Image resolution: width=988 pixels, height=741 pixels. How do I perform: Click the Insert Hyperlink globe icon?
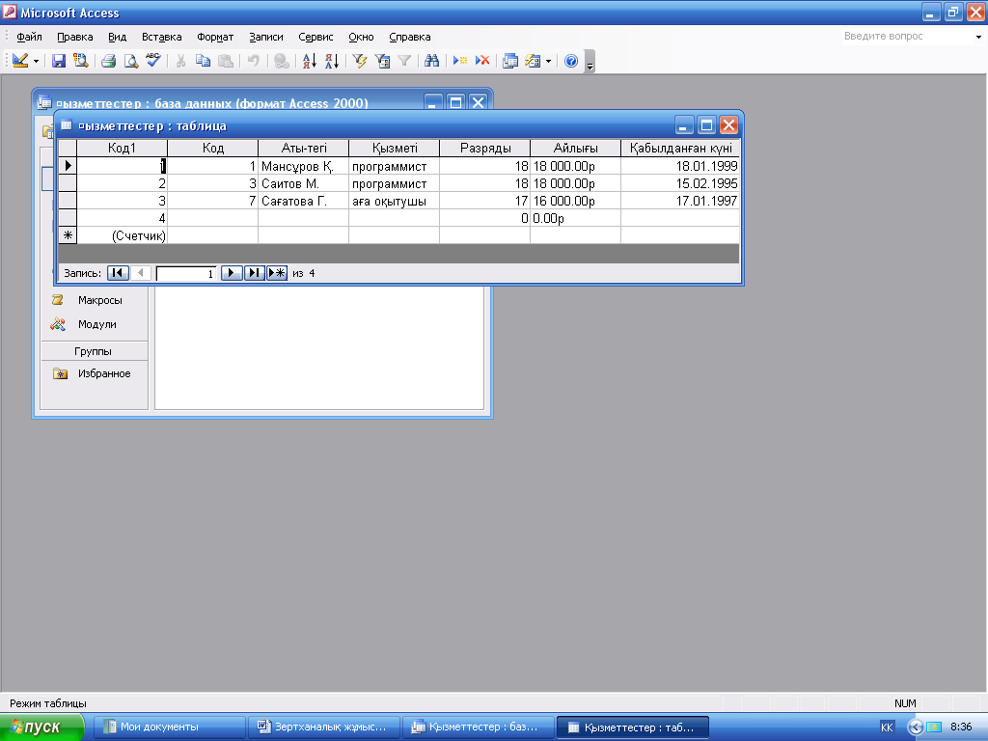click(x=282, y=61)
